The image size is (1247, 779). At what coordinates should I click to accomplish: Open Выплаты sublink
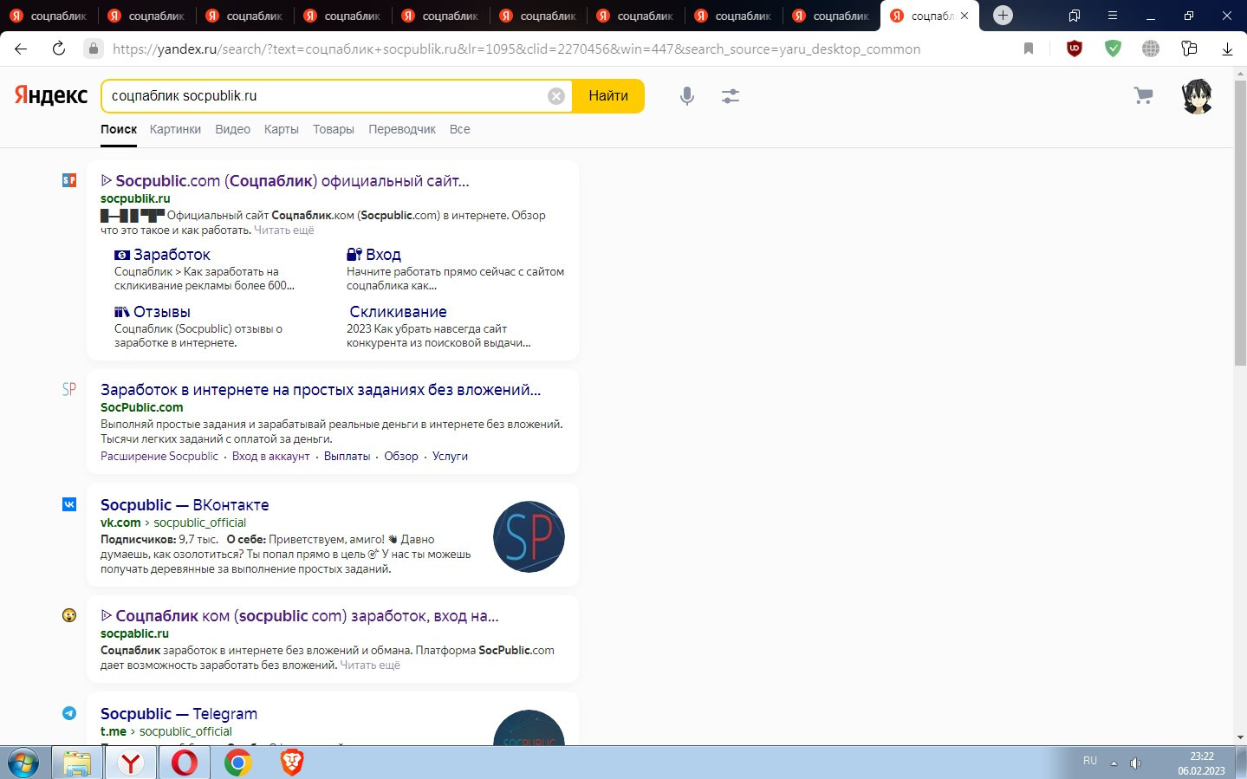pos(347,457)
